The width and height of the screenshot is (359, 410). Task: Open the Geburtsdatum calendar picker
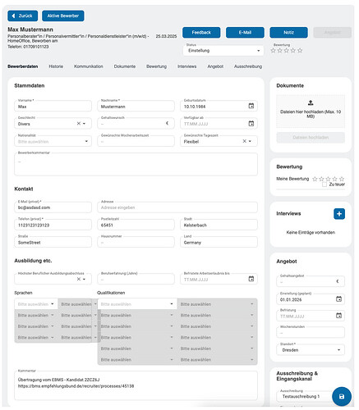pyautogui.click(x=251, y=106)
